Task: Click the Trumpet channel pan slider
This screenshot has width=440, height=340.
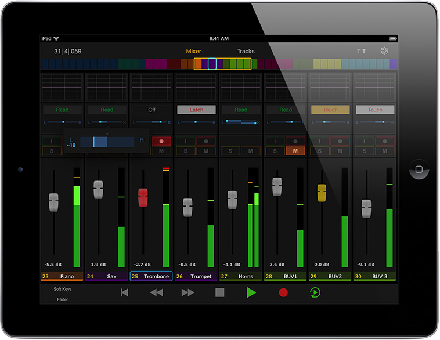Action: coord(196,122)
